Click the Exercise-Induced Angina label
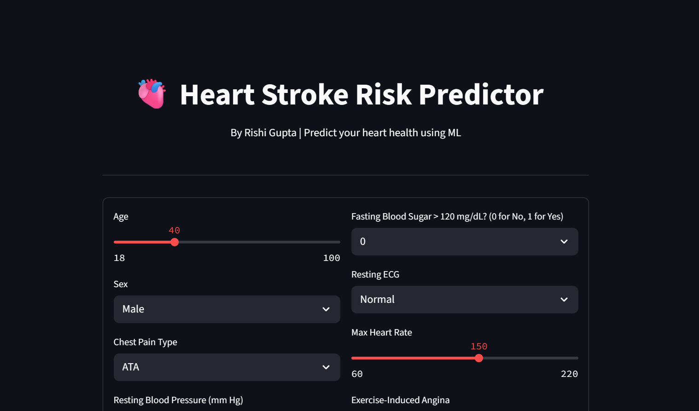Viewport: 699px width, 411px height. (400, 400)
